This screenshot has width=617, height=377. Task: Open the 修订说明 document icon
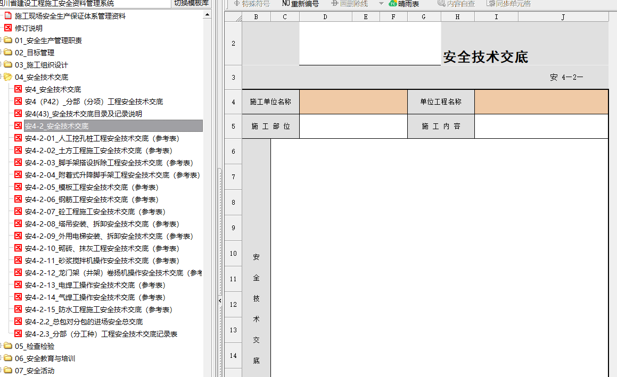[x=8, y=28]
